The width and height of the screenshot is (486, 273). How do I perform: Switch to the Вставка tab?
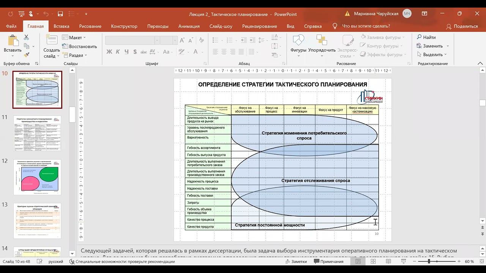(x=61, y=26)
